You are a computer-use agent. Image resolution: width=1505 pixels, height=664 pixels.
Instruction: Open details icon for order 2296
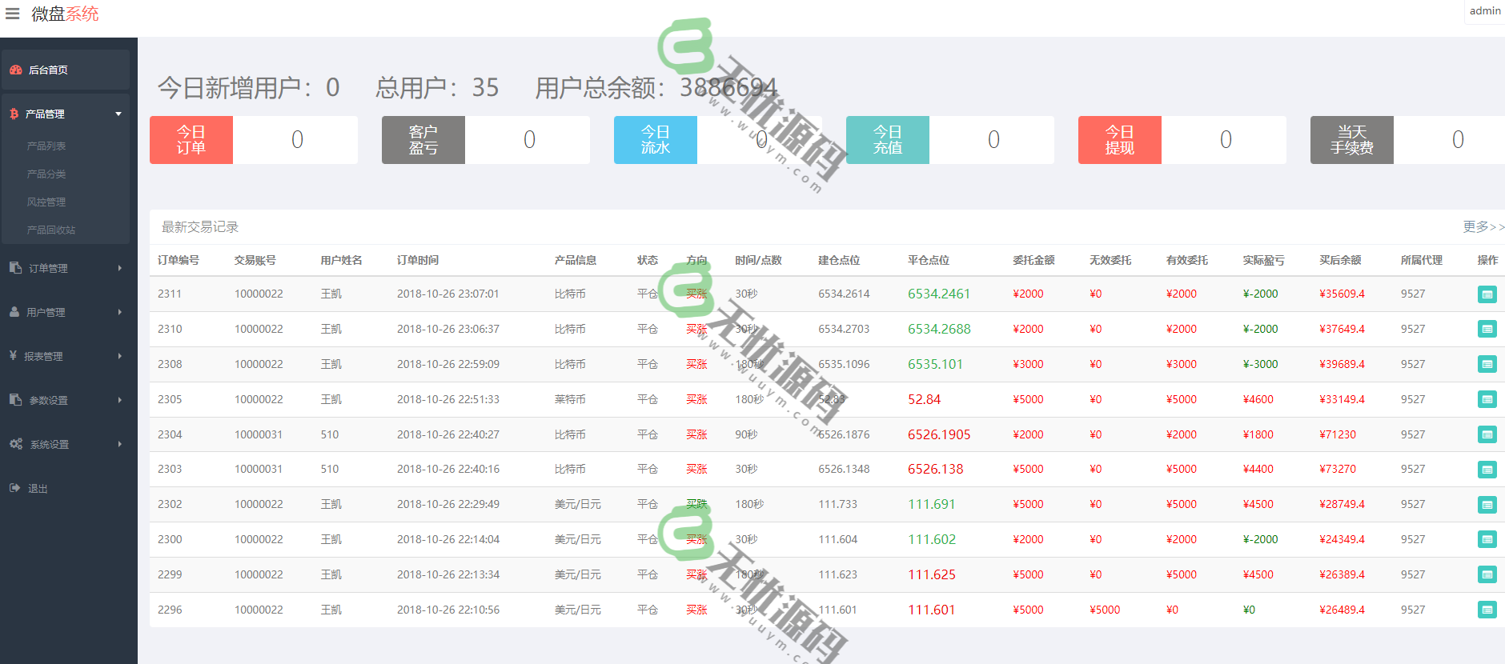[x=1487, y=610]
